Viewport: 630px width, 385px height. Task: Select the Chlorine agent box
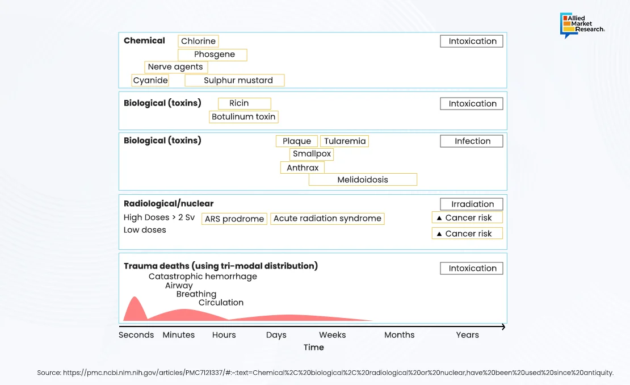pyautogui.click(x=198, y=41)
